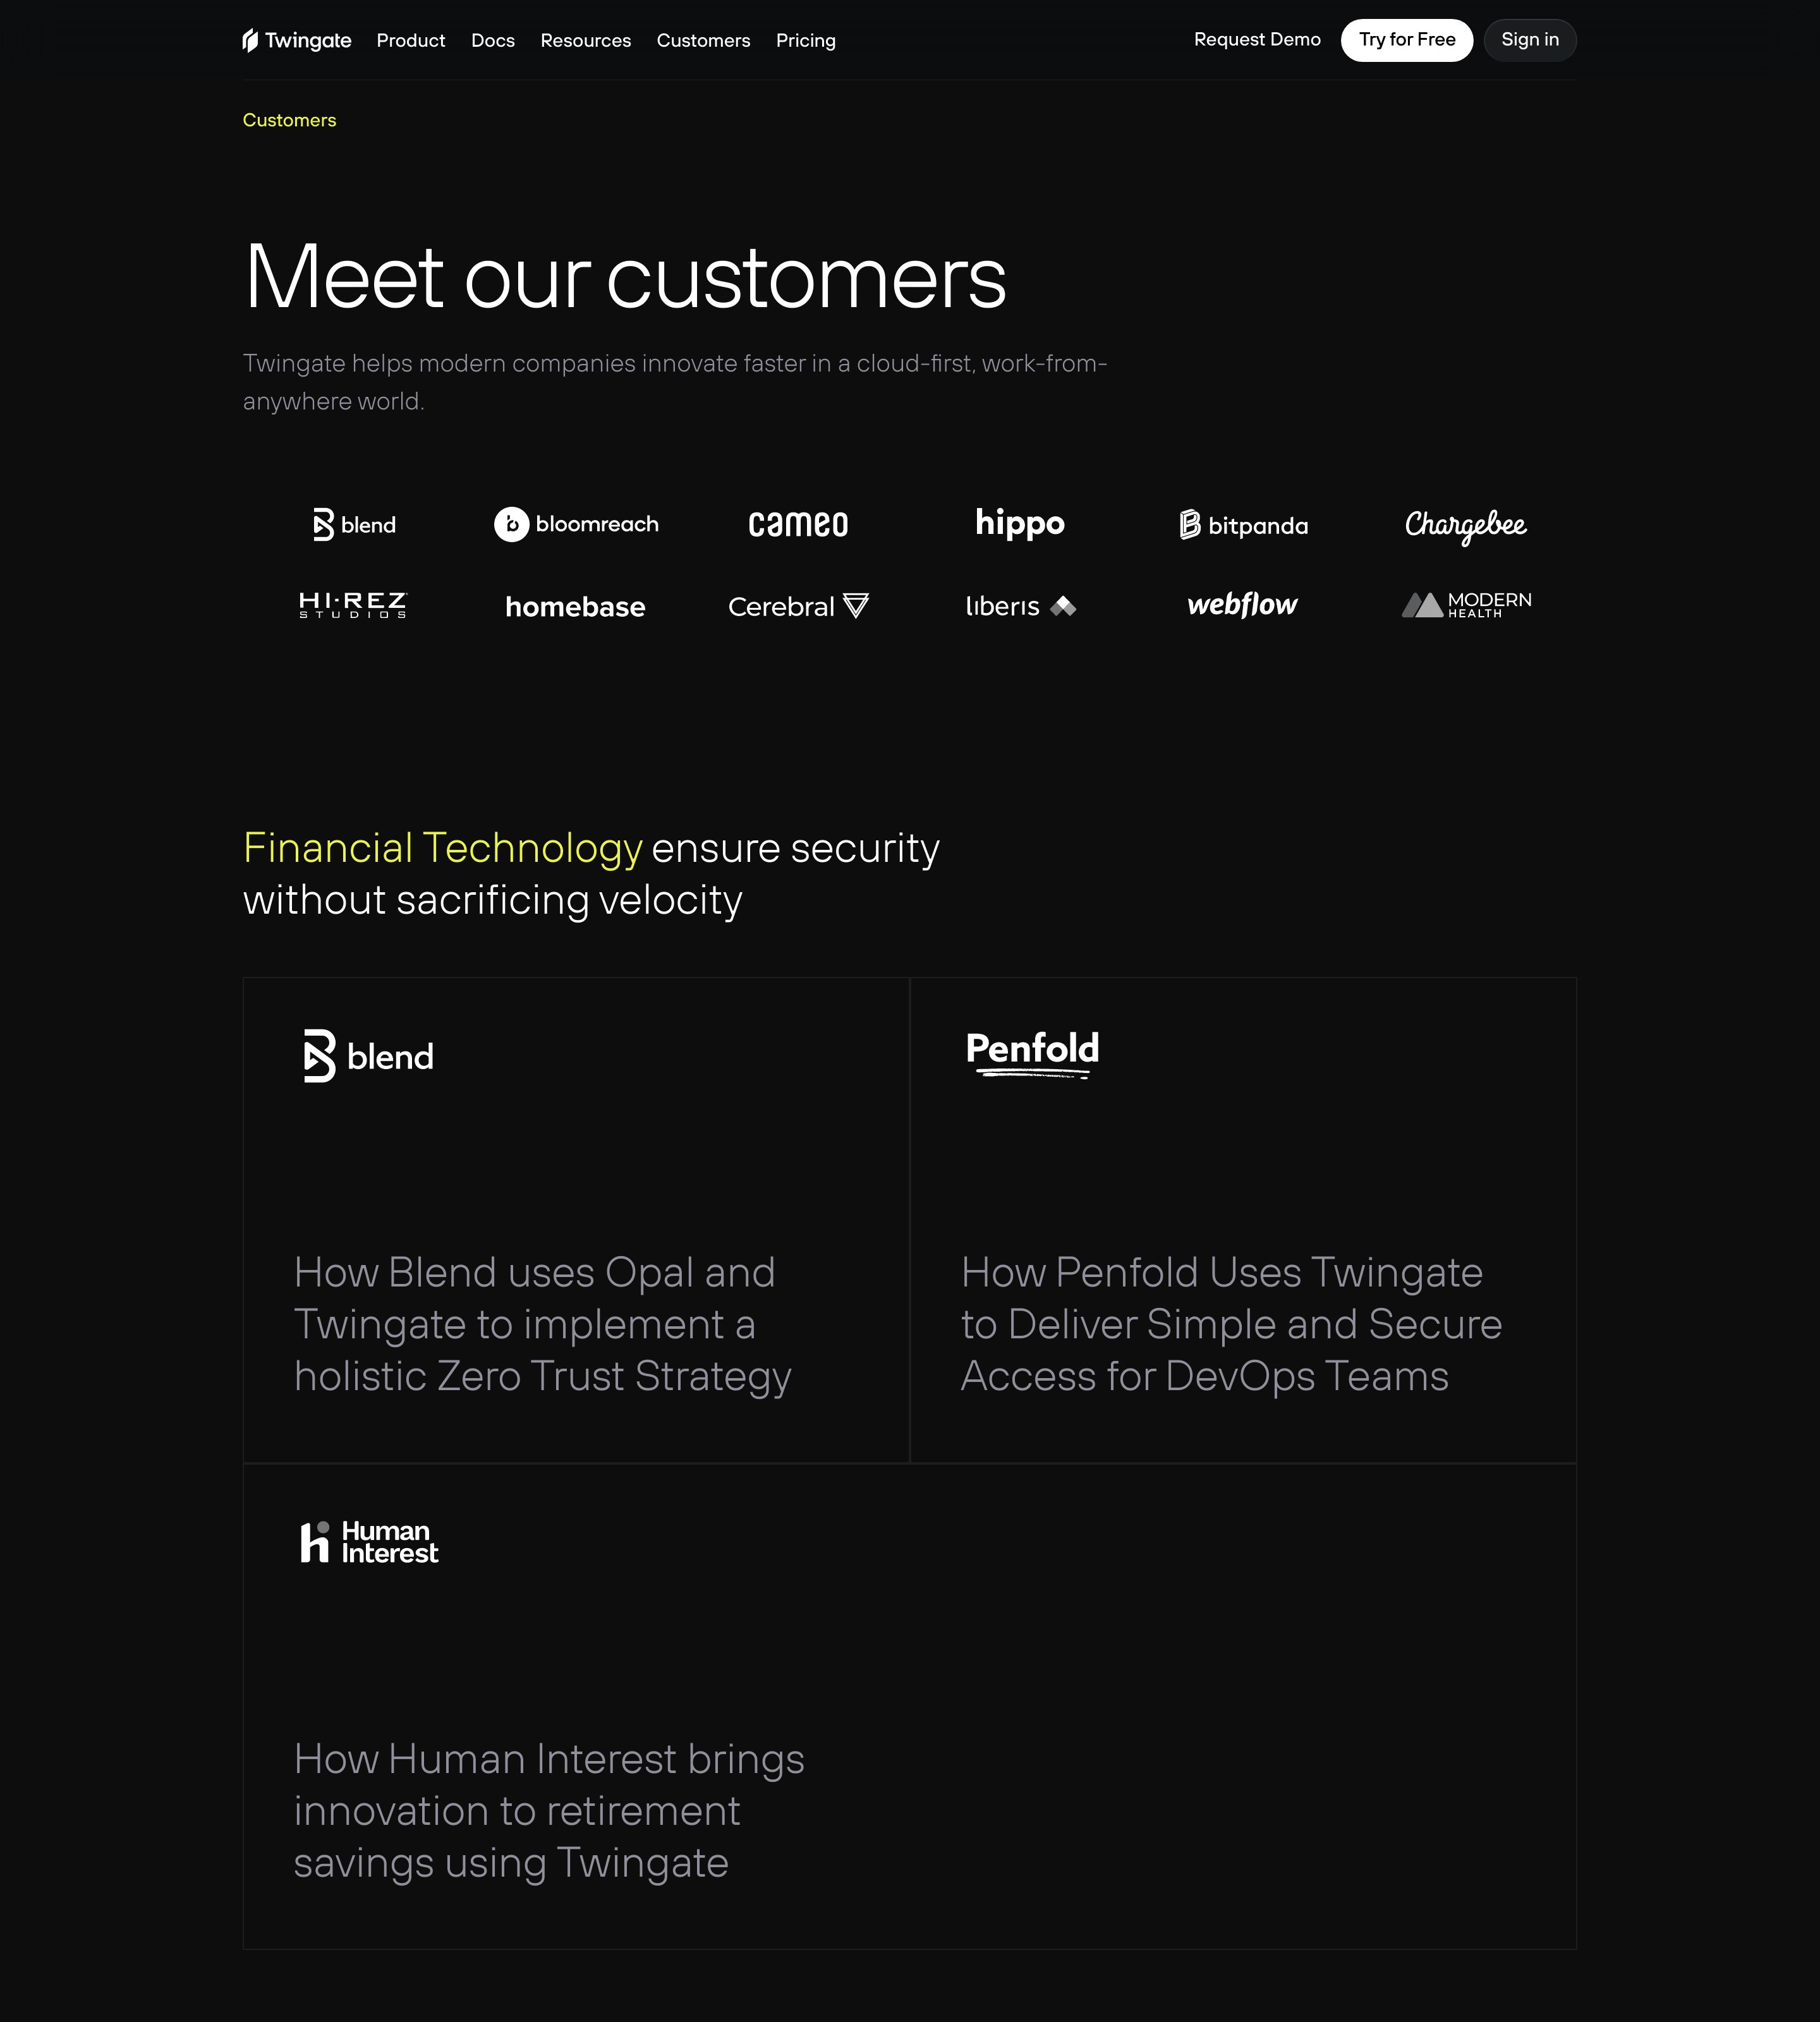This screenshot has width=1820, height=2022.
Task: Click the Cerebral logo
Action: click(x=798, y=606)
